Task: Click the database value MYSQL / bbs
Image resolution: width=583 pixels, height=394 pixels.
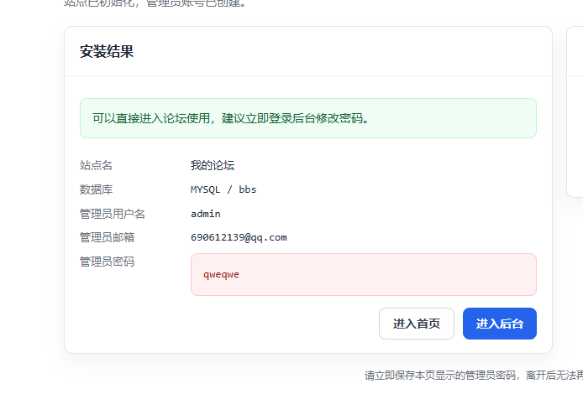Action: point(223,189)
